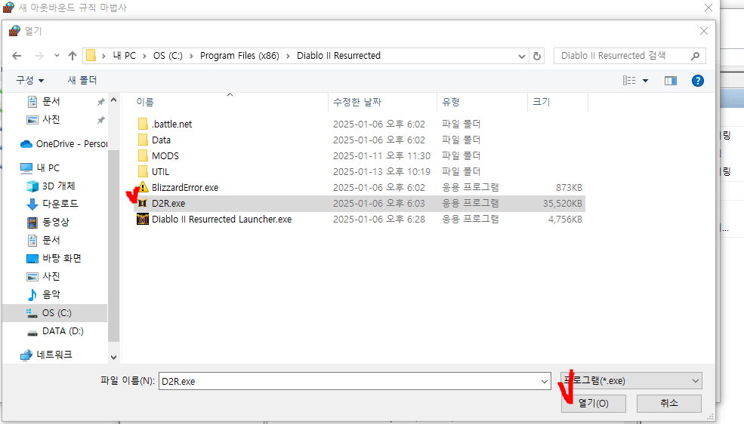Select 네트워크 in navigation tree
The image size is (744, 424).
(x=47, y=355)
